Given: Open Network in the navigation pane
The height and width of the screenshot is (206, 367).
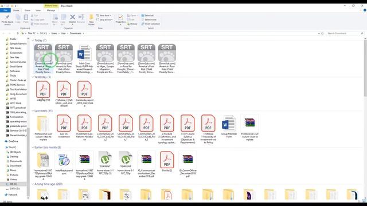Looking at the screenshot, I should [13, 195].
